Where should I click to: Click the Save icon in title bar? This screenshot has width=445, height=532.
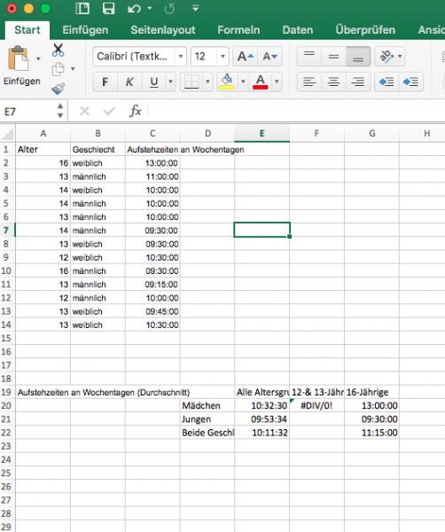coord(108,9)
